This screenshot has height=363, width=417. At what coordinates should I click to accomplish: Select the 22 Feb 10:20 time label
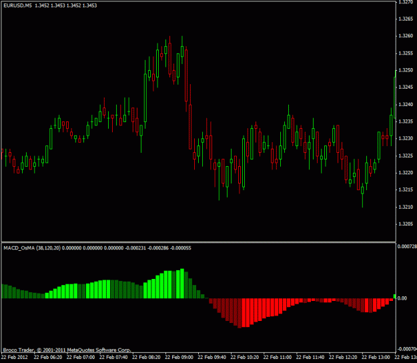[245, 357]
